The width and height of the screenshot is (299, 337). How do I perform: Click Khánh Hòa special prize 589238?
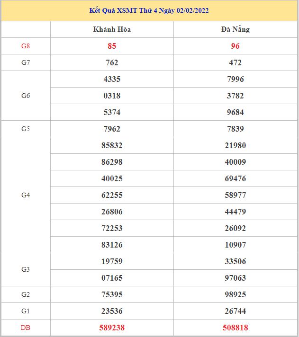point(112,328)
